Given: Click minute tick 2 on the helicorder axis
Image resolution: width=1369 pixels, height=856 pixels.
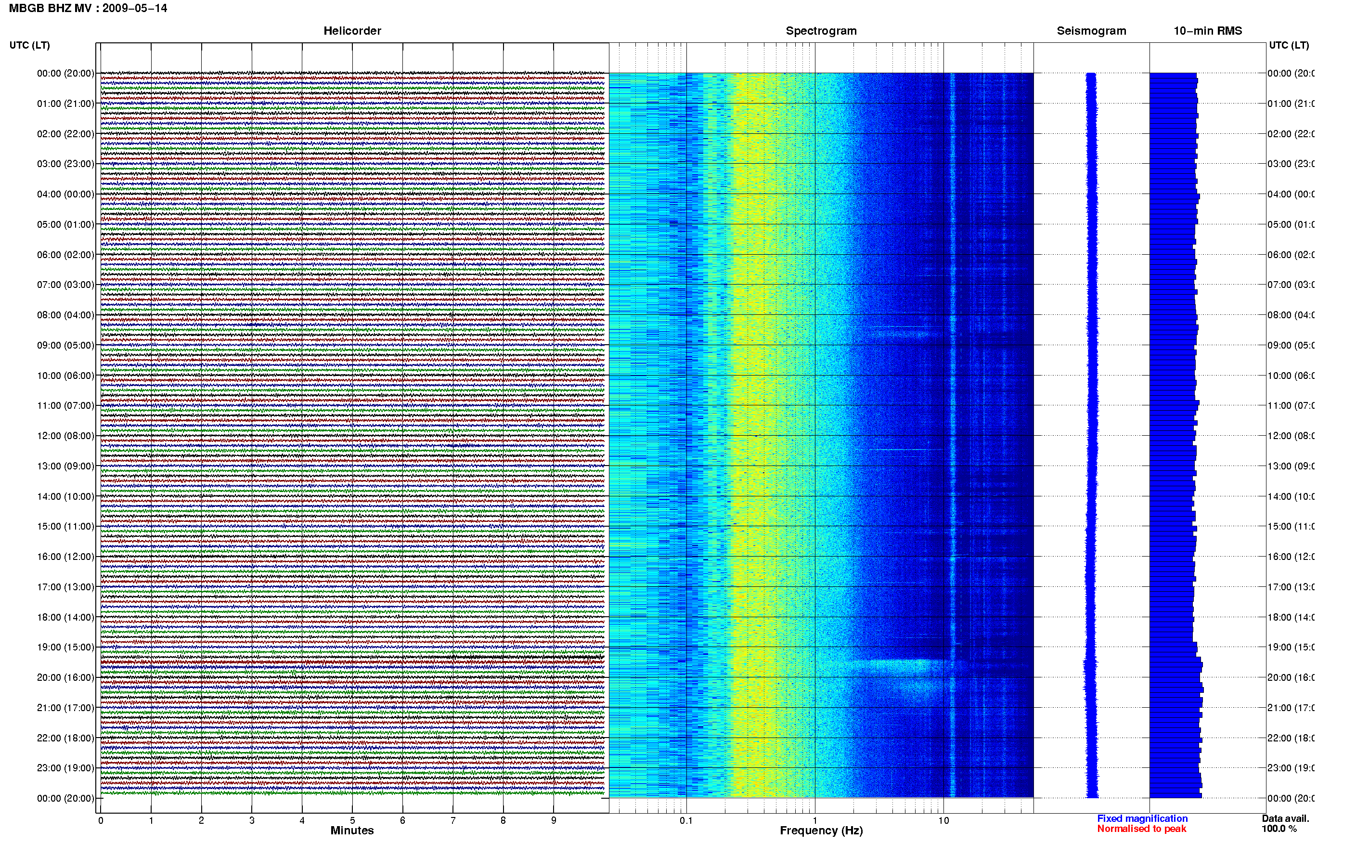Looking at the screenshot, I should pos(202,820).
